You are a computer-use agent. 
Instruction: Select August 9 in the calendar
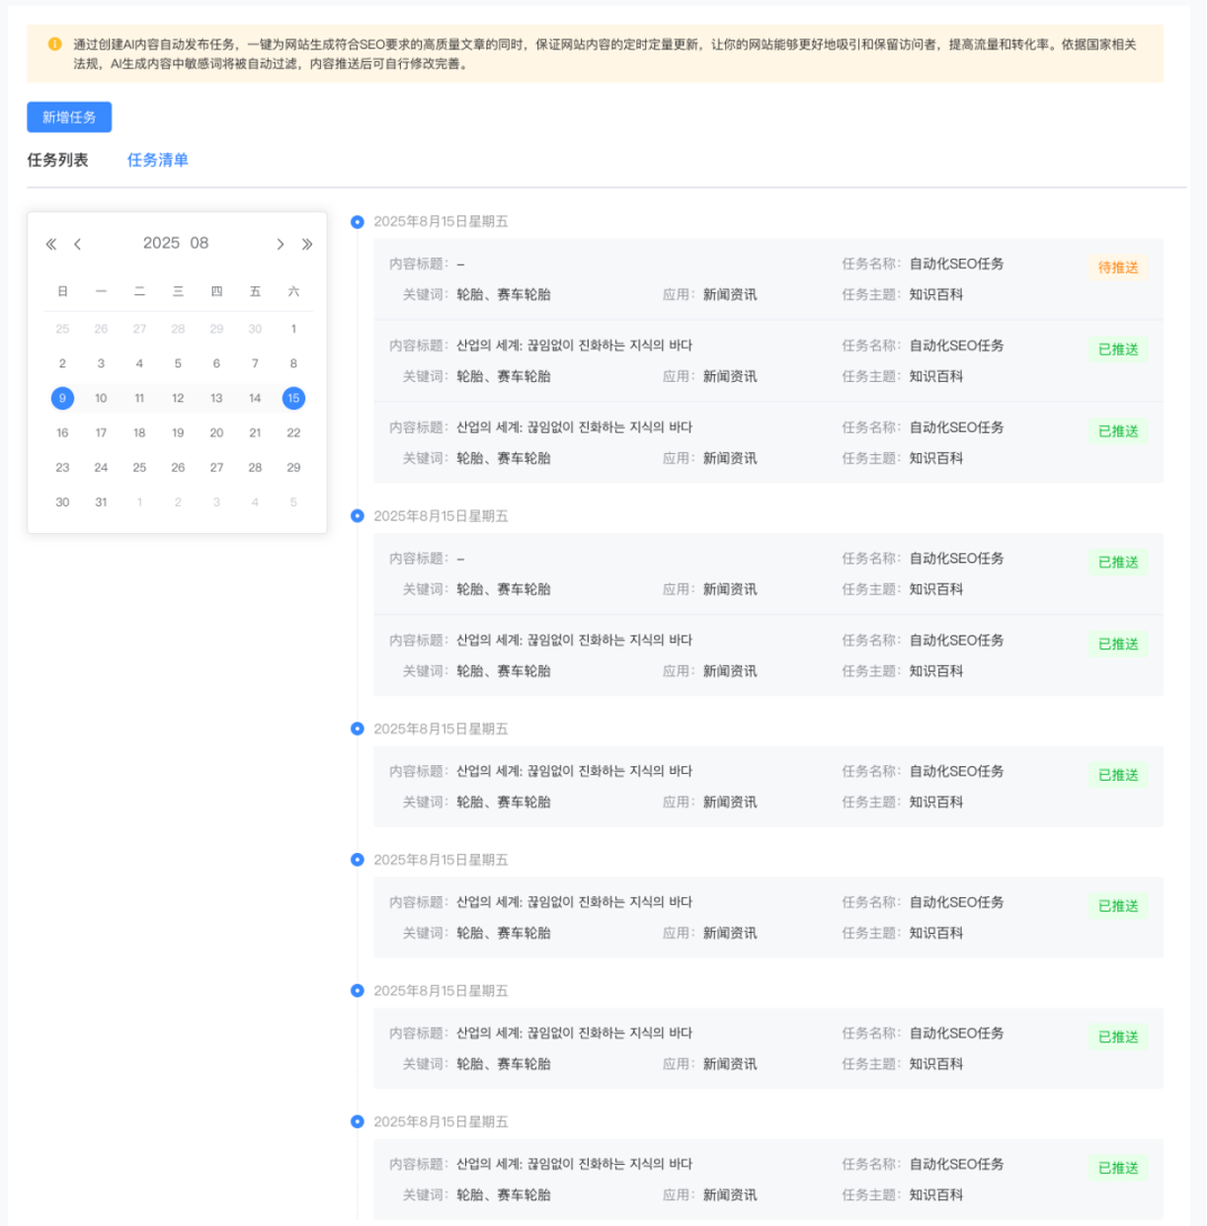pyautogui.click(x=62, y=398)
